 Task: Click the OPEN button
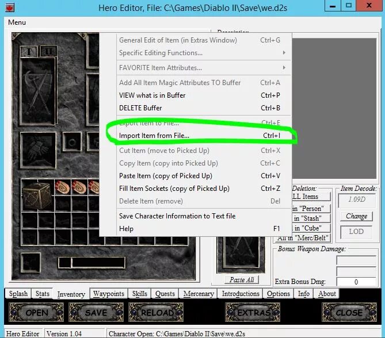coord(36,312)
